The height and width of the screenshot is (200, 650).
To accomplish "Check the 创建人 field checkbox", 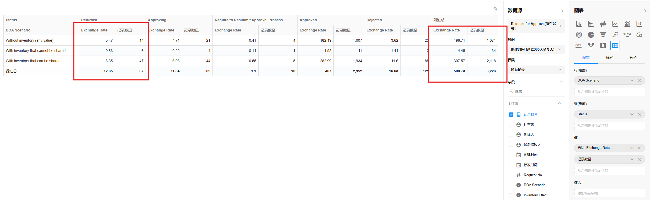I will tap(511, 135).
